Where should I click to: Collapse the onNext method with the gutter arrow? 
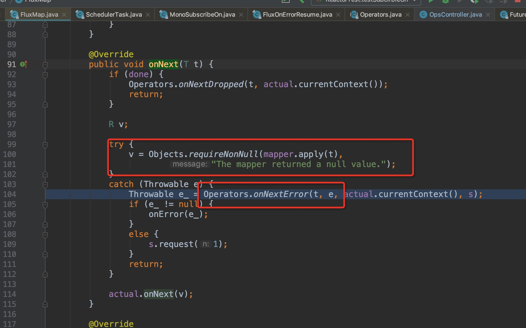pos(45,65)
